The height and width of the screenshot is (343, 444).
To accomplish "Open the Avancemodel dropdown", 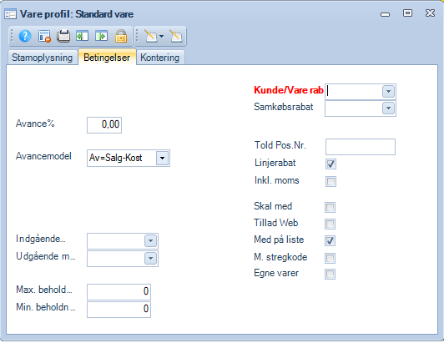I will [x=162, y=158].
